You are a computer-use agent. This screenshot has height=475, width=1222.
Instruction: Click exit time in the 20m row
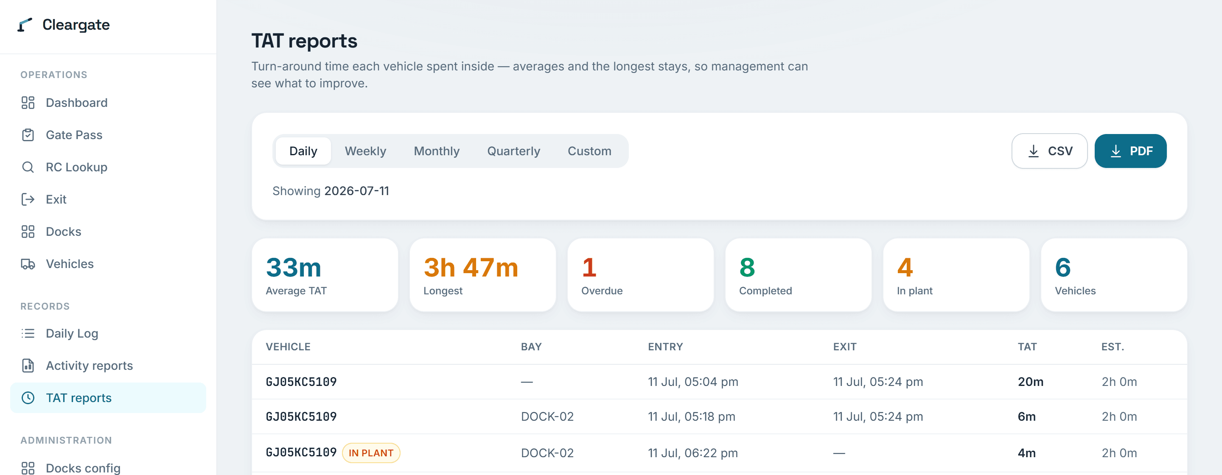(x=878, y=382)
